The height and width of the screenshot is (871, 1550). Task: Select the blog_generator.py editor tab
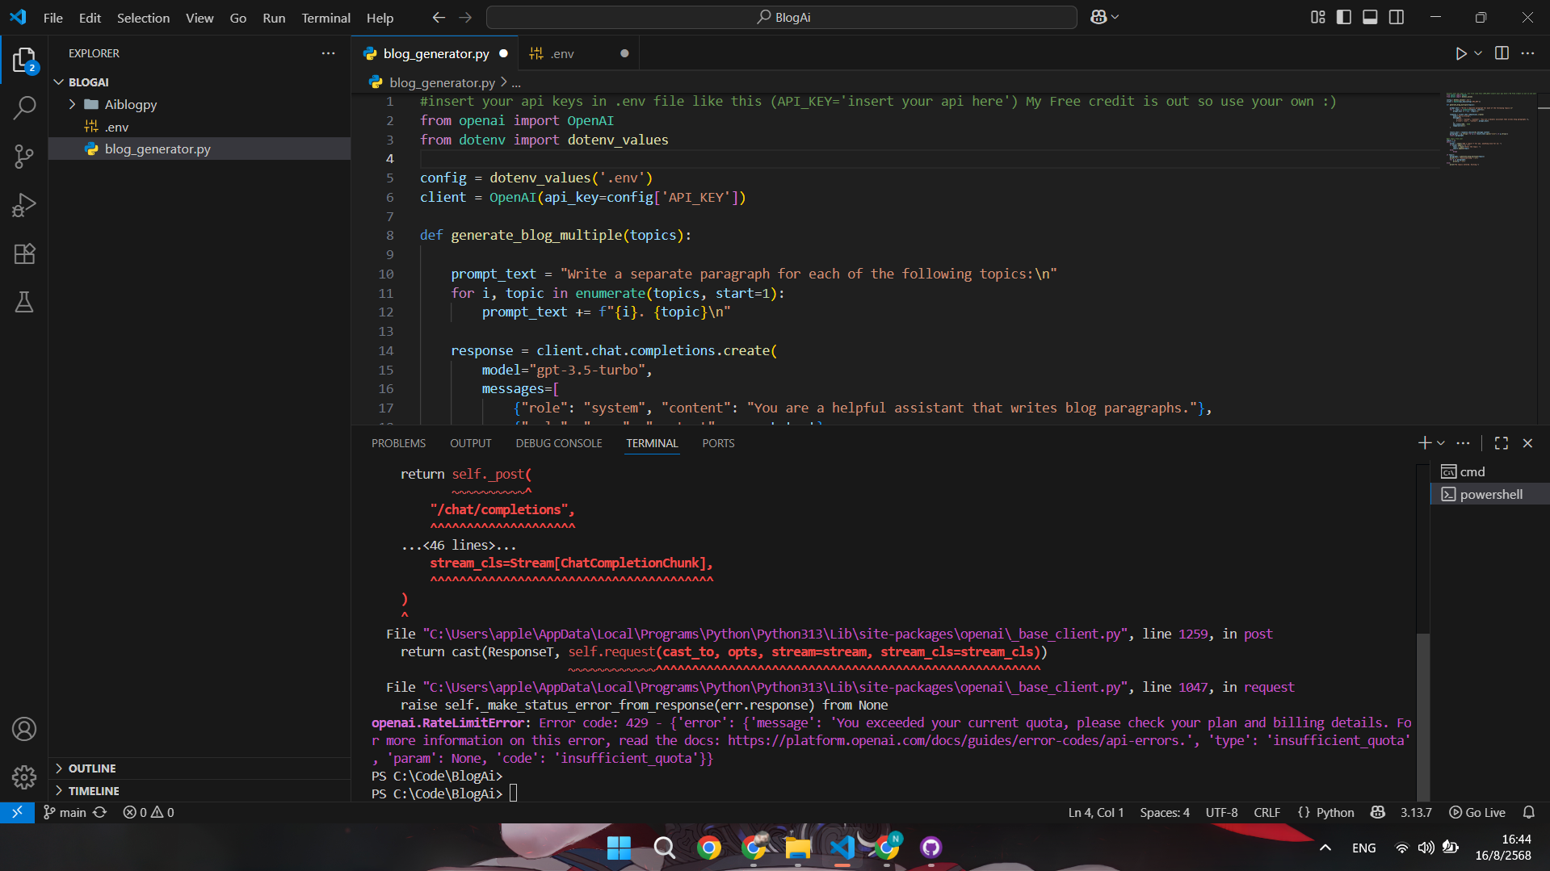click(435, 53)
